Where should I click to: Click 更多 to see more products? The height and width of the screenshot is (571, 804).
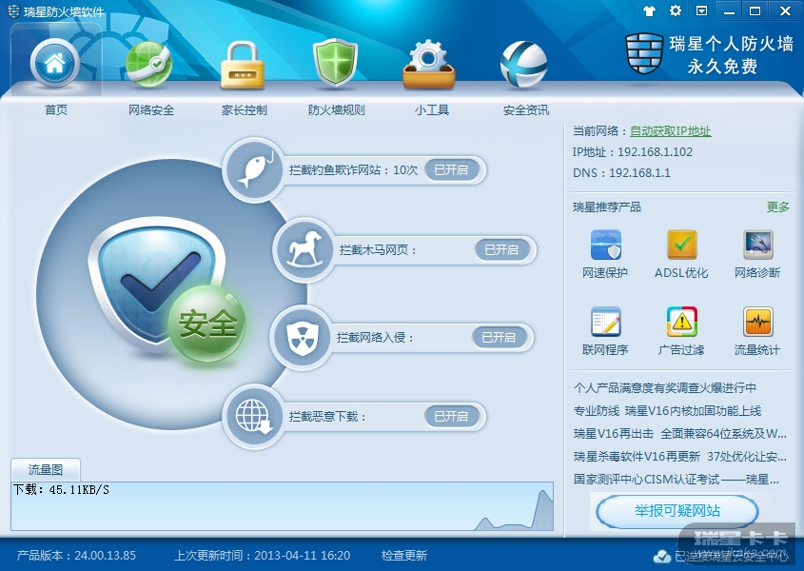(x=778, y=207)
